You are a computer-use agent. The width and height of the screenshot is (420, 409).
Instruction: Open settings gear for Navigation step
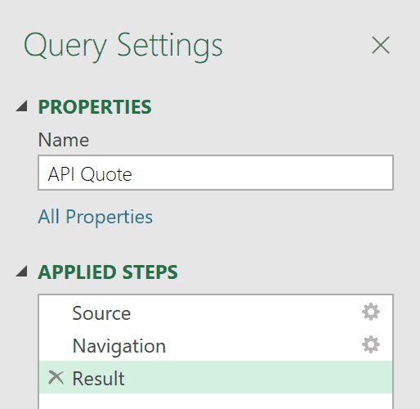(x=371, y=345)
